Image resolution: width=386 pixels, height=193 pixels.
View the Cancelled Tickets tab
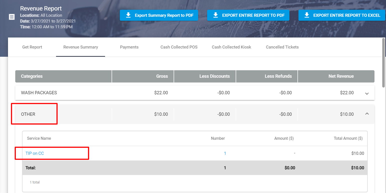click(282, 47)
